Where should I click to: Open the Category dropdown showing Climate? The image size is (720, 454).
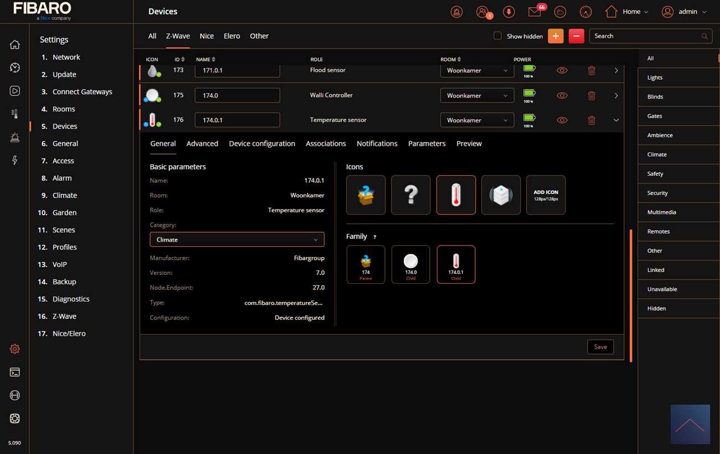point(237,239)
